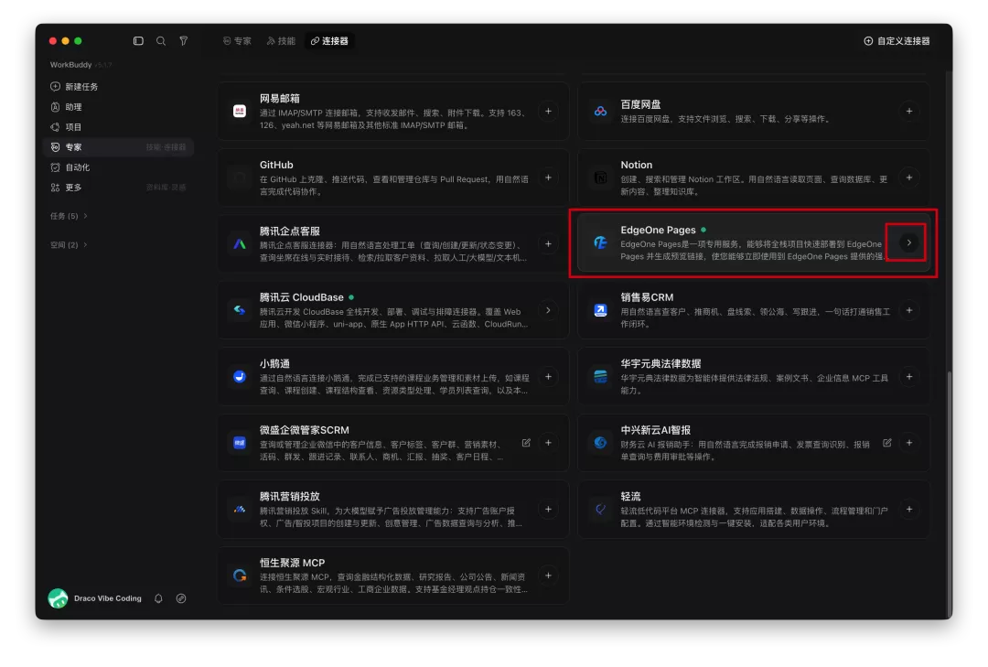Add the 网易邮箱 connector with plus
Screen dimensions: 988x667
[x=548, y=112]
